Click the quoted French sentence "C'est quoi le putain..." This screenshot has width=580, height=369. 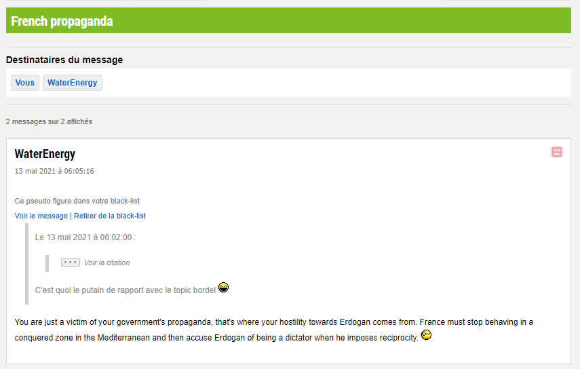[125, 290]
